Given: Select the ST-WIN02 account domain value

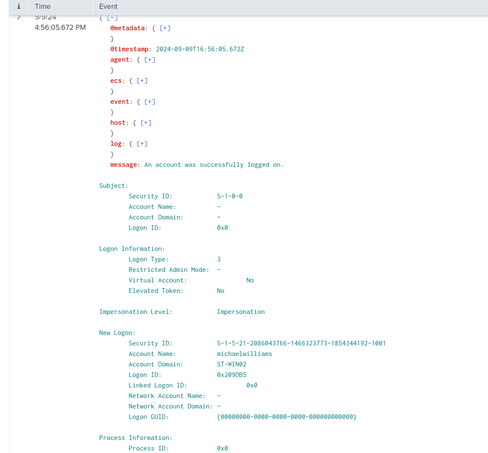Looking at the screenshot, I should [x=232, y=364].
